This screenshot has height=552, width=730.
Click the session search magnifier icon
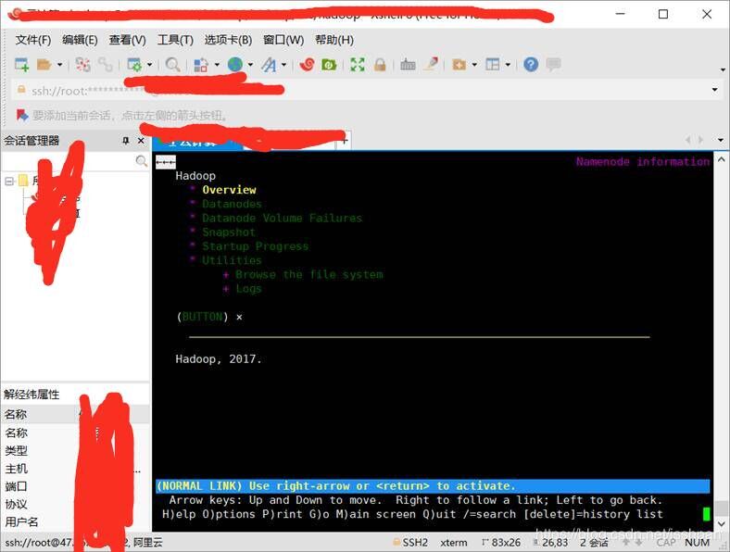(x=142, y=161)
